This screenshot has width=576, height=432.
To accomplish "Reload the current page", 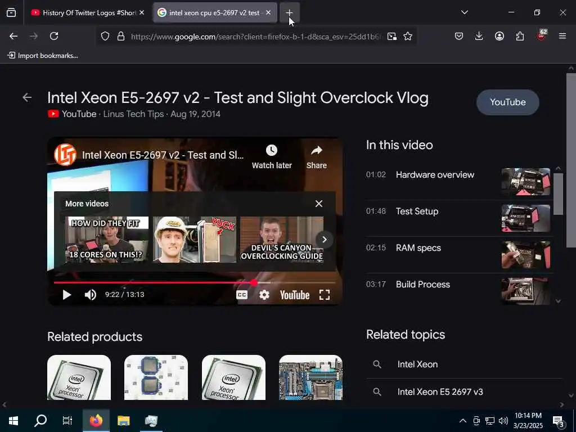I will click(x=54, y=36).
